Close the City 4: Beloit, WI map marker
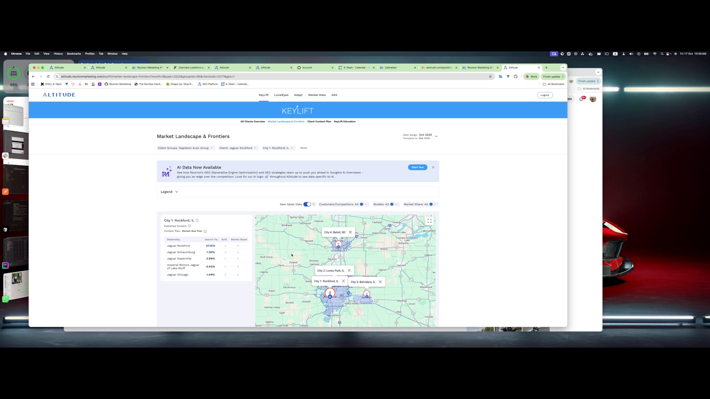The width and height of the screenshot is (710, 399). click(x=350, y=232)
